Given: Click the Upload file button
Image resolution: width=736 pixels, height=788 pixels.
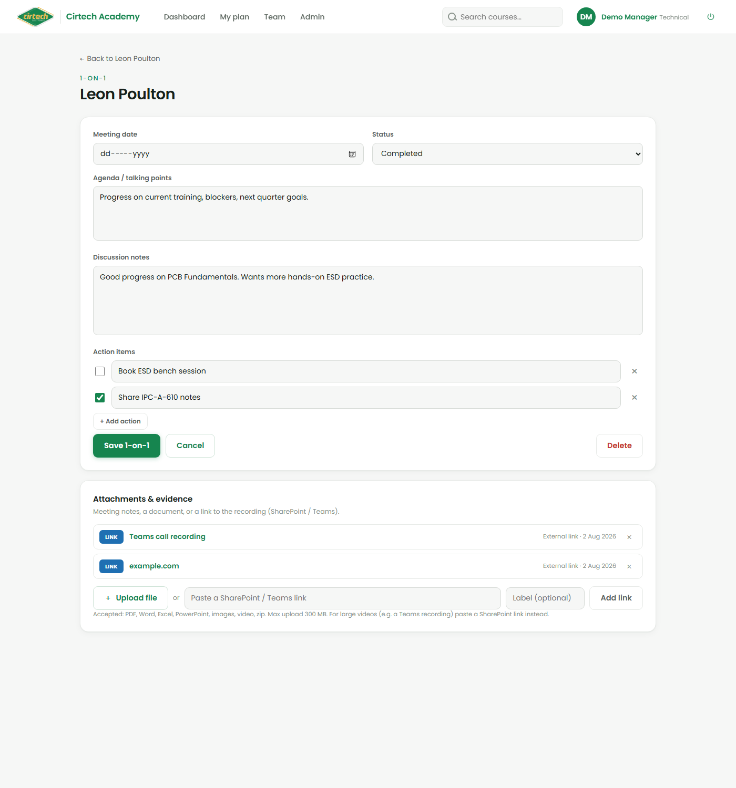Looking at the screenshot, I should [x=130, y=598].
